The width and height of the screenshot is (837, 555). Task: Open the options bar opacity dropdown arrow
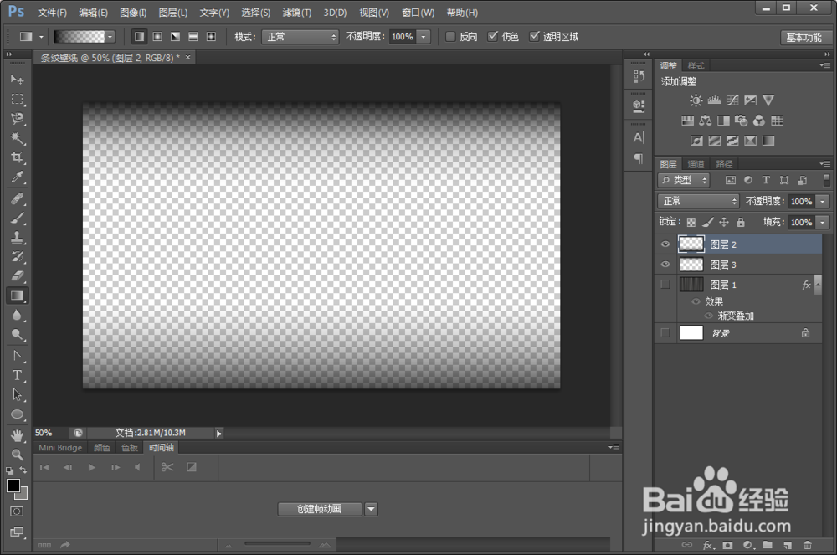tap(424, 36)
